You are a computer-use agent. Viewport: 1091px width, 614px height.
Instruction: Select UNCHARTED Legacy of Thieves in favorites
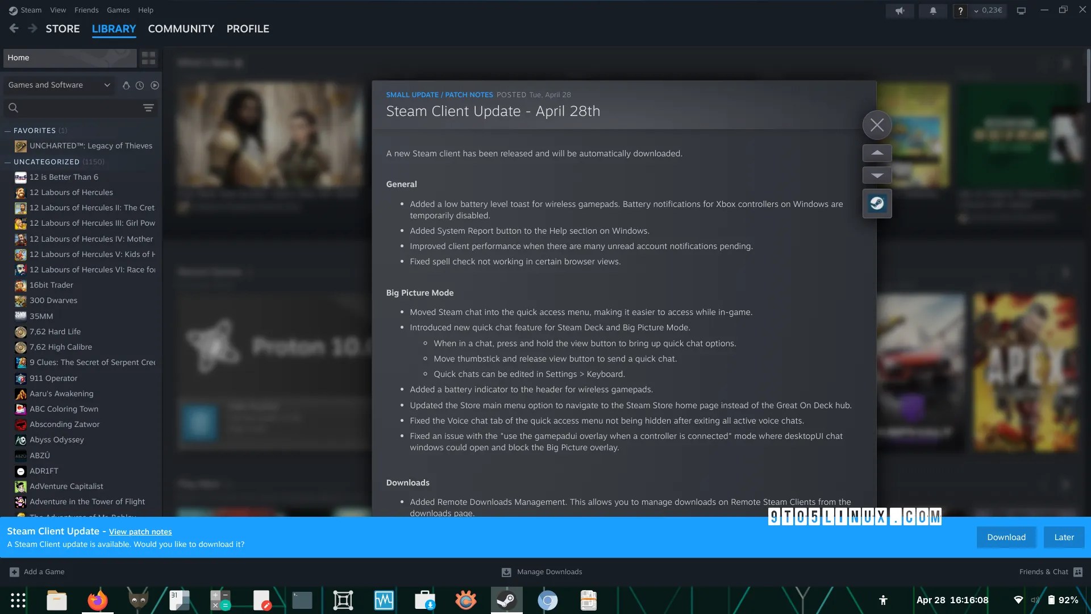tap(84, 146)
